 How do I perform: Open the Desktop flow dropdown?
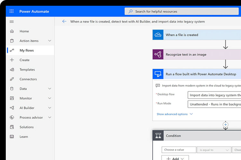pos(214,95)
